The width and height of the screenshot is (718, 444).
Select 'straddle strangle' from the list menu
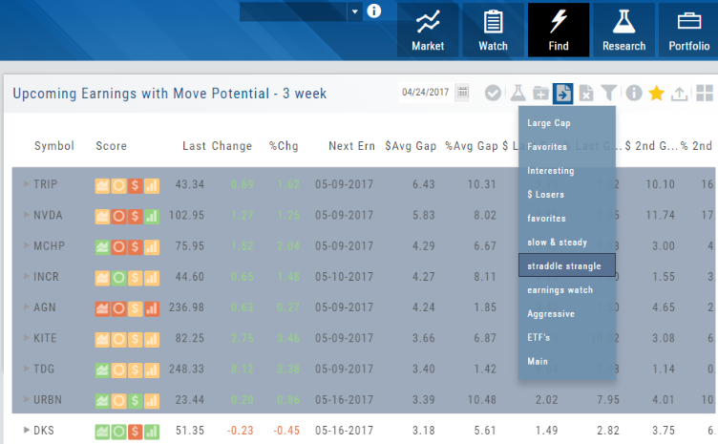566,265
